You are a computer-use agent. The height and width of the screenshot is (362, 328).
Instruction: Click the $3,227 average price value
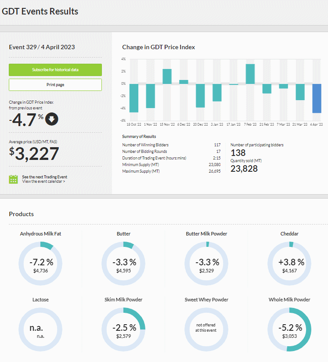pyautogui.click(x=34, y=153)
